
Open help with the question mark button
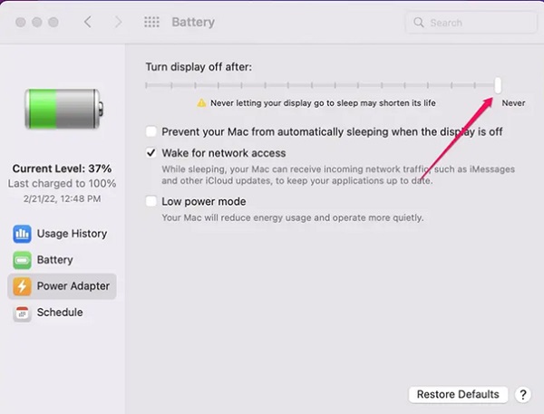523,395
